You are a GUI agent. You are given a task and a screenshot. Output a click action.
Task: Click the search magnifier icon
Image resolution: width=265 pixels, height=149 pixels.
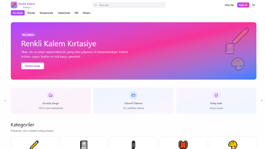(x=96, y=5)
